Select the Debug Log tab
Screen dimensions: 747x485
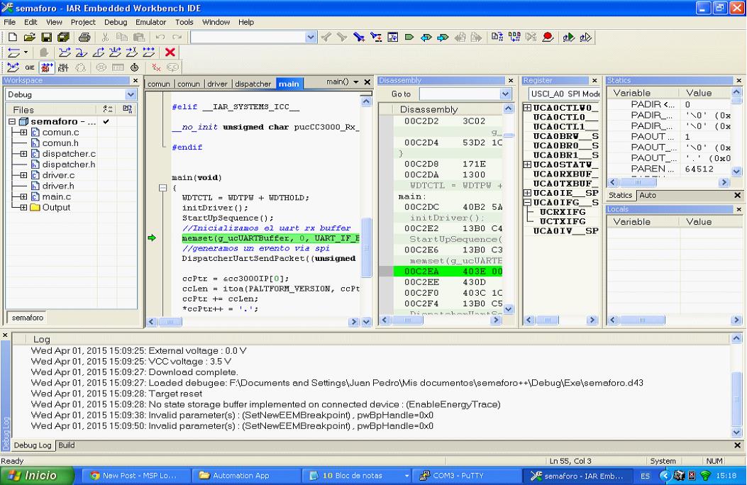click(x=33, y=445)
